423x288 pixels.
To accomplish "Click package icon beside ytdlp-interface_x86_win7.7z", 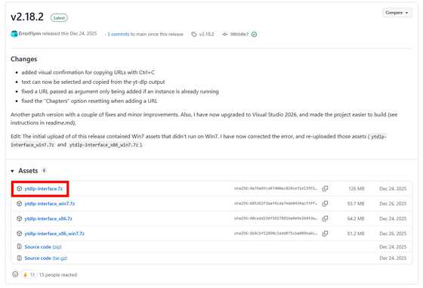I will 19,234.
